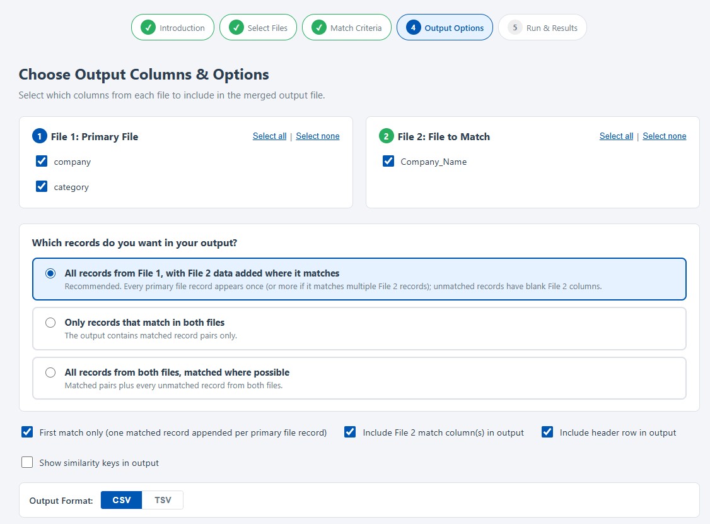Viewport: 710px width, 524px height.
Task: Switch output format to TSV
Action: coord(163,500)
